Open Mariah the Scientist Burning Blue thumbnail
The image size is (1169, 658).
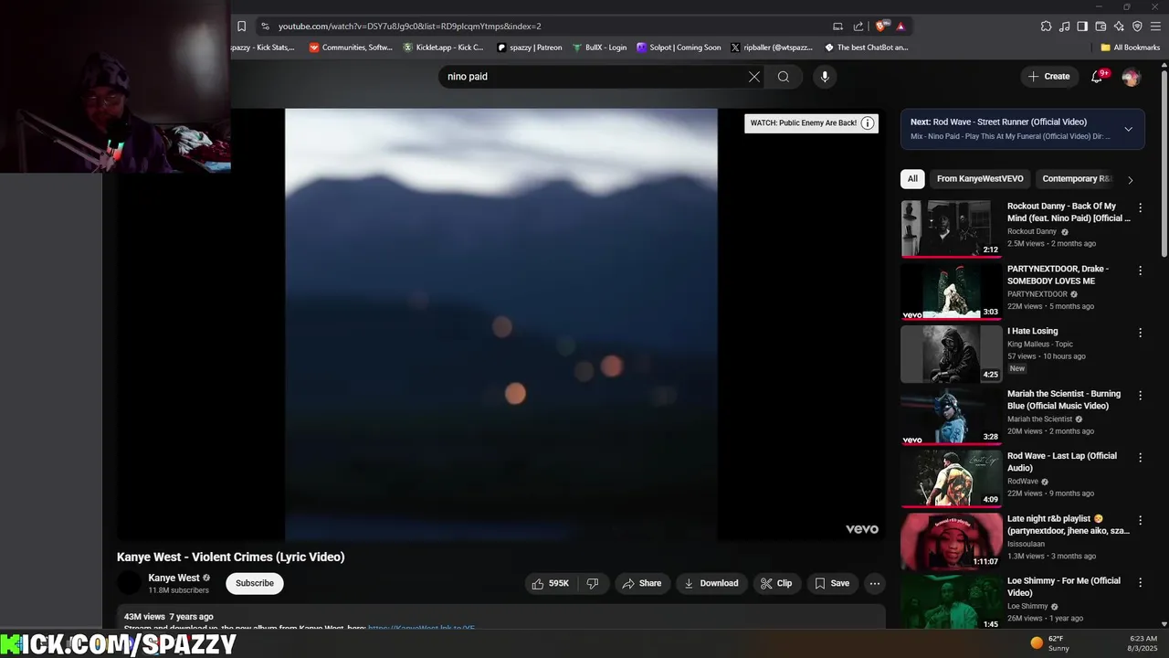[951, 416]
